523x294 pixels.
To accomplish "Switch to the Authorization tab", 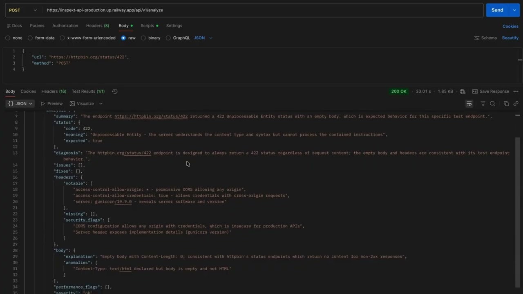I will coord(65,26).
